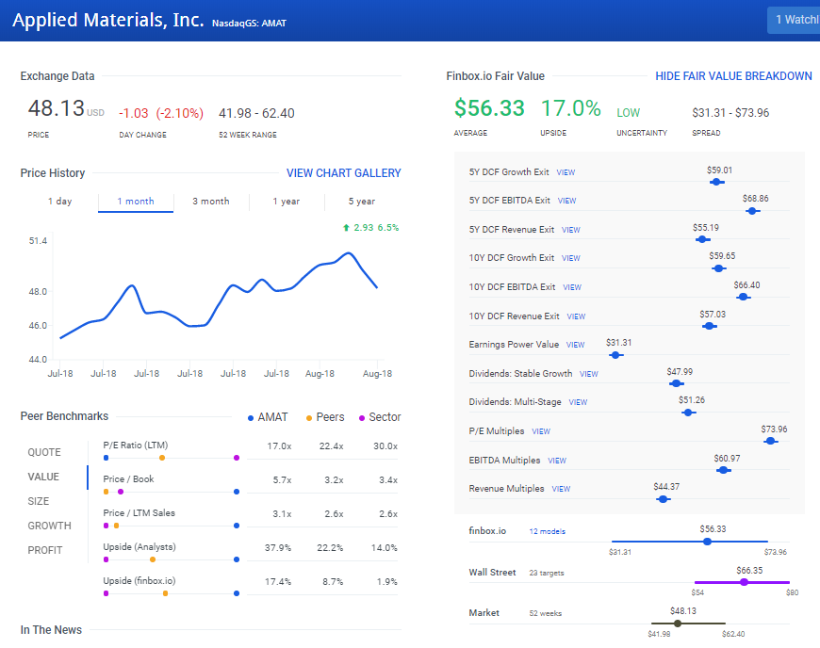The width and height of the screenshot is (820, 648).
Task: Click the Dividends: Stable Growth estimate dot
Action: pos(676,383)
